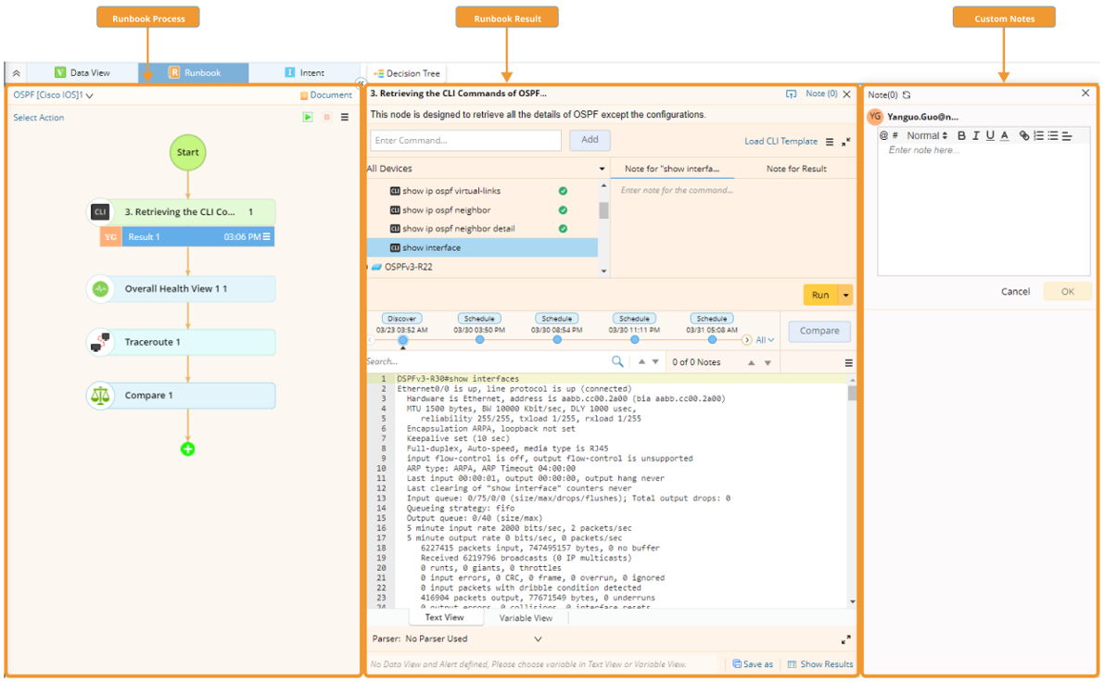The image size is (1104, 681).
Task: Click the Enter Command input field
Action: pyautogui.click(x=465, y=141)
